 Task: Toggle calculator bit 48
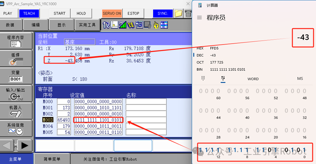pos(305,91)
